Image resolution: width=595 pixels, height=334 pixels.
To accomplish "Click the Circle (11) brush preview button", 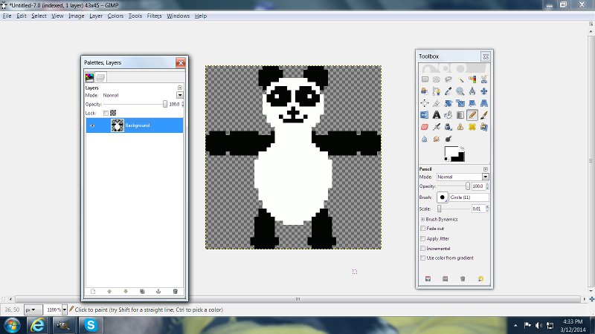I will point(443,197).
